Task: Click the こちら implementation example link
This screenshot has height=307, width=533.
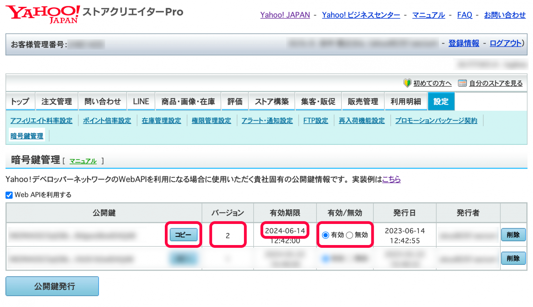Action: tap(391, 180)
